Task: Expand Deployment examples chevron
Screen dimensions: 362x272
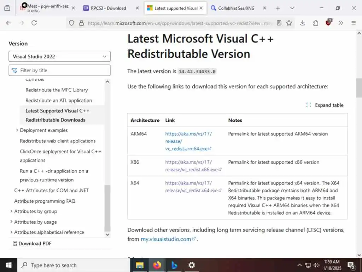Action: (x=17, y=130)
